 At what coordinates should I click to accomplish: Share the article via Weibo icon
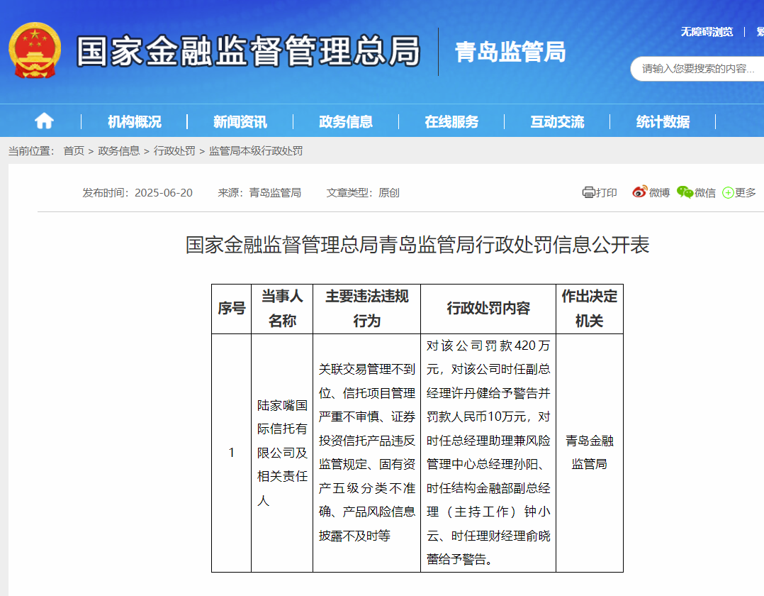[640, 192]
